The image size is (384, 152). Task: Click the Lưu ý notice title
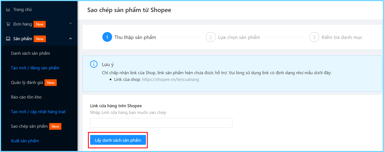coord(108,64)
